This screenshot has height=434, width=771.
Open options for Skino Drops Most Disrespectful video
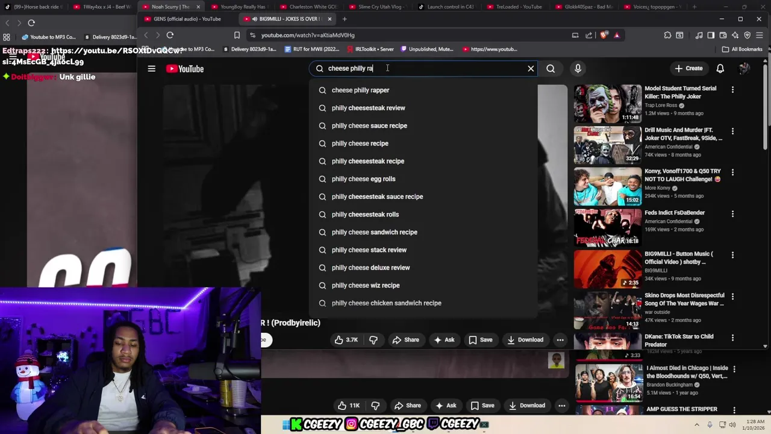coord(732,297)
